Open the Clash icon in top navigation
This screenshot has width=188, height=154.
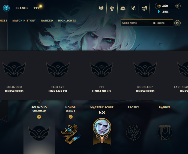tap(101, 8)
